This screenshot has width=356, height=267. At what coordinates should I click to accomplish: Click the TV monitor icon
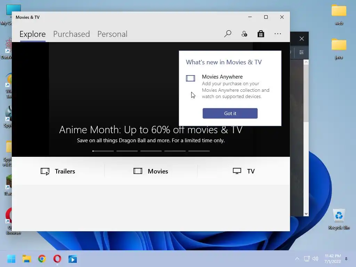[x=237, y=171]
